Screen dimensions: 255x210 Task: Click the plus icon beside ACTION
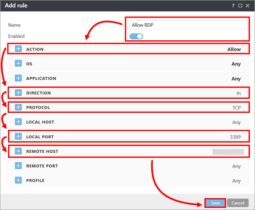[18, 49]
